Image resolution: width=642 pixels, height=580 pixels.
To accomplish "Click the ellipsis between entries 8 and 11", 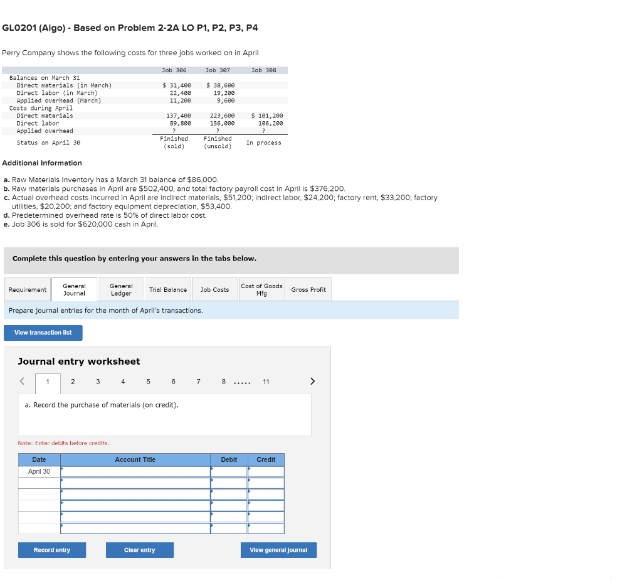I will [242, 384].
